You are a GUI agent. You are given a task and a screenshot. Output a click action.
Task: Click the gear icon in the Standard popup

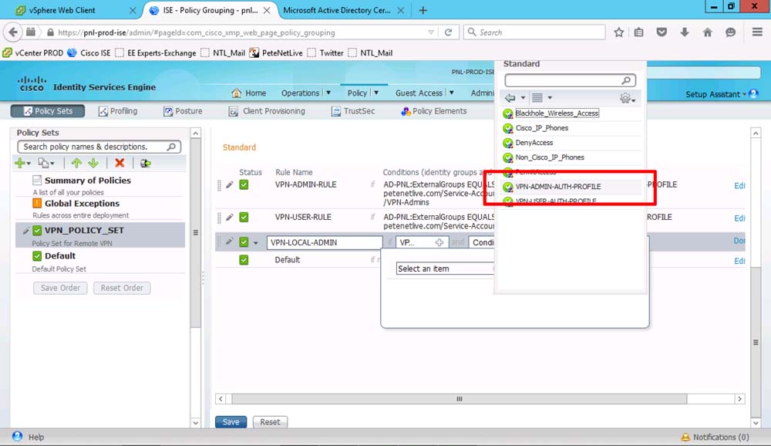point(625,98)
